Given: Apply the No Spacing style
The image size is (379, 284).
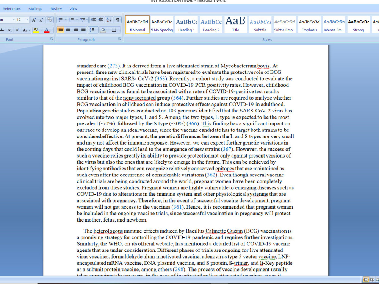Looking at the screenshot, I should [162, 25].
